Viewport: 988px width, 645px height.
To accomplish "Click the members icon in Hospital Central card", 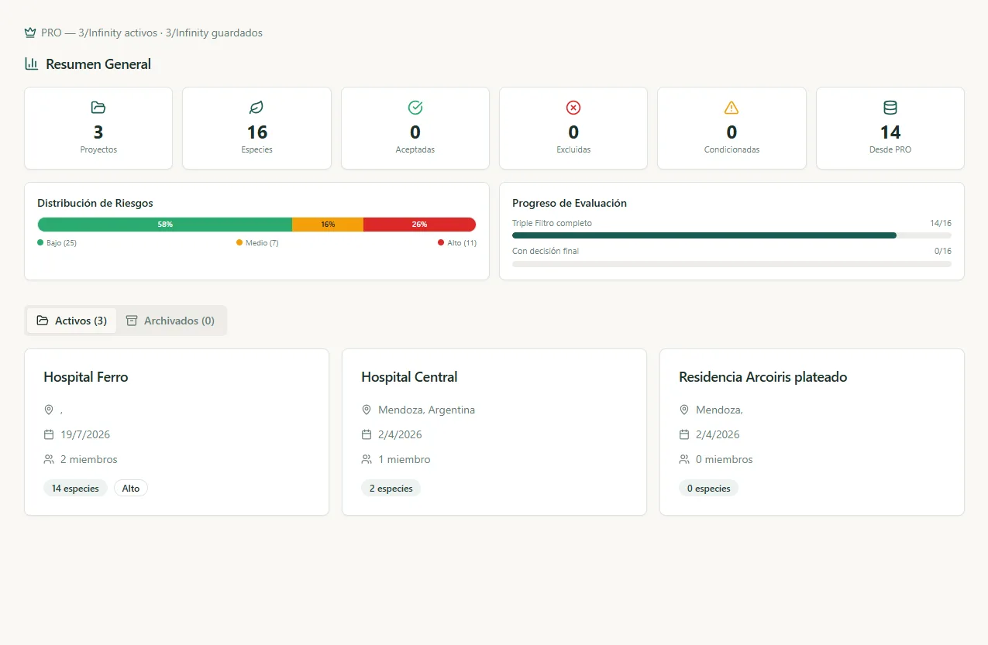I will (367, 459).
